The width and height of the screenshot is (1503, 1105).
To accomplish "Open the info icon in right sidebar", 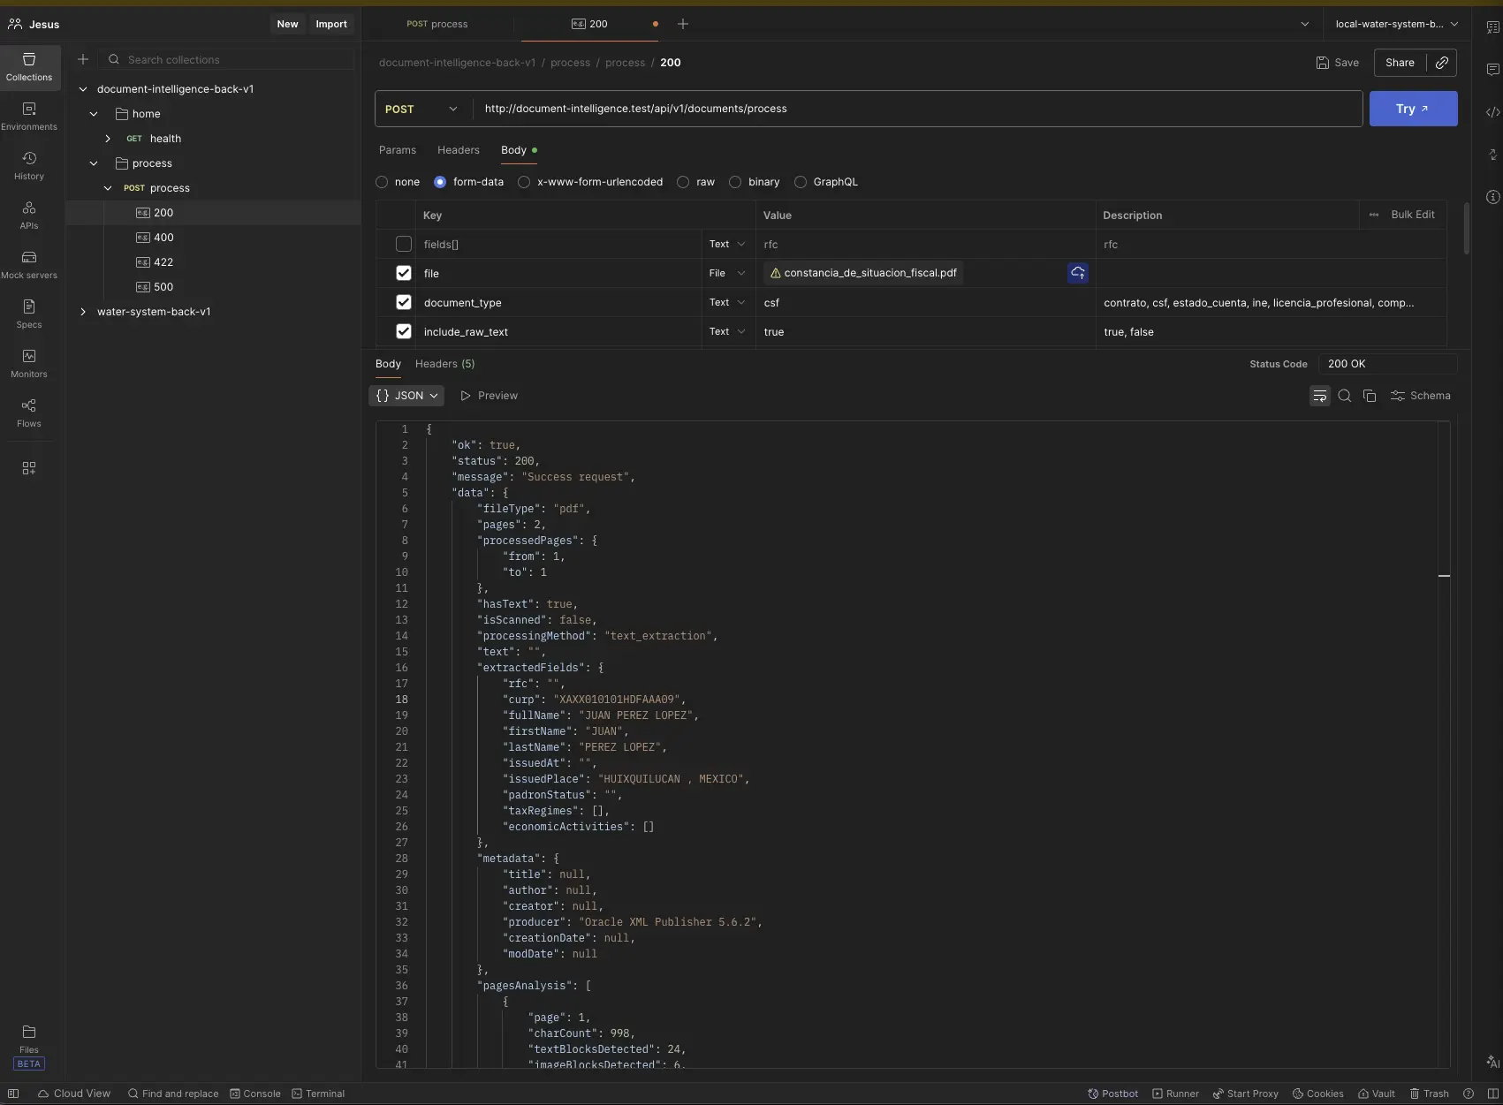I will tap(1492, 197).
